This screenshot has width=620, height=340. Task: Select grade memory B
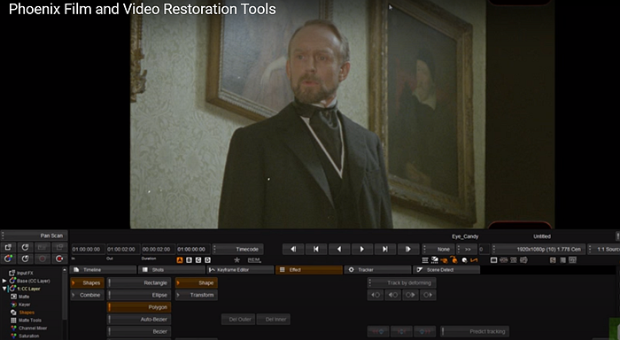(x=189, y=260)
